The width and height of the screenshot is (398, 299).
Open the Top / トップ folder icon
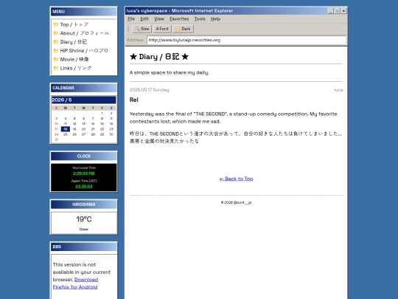point(56,24)
